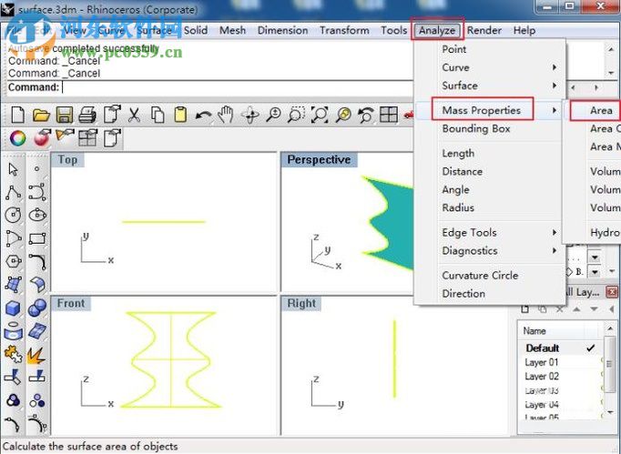The height and width of the screenshot is (454, 621).
Task: Activate the Zoom window tool
Action: tap(296, 116)
